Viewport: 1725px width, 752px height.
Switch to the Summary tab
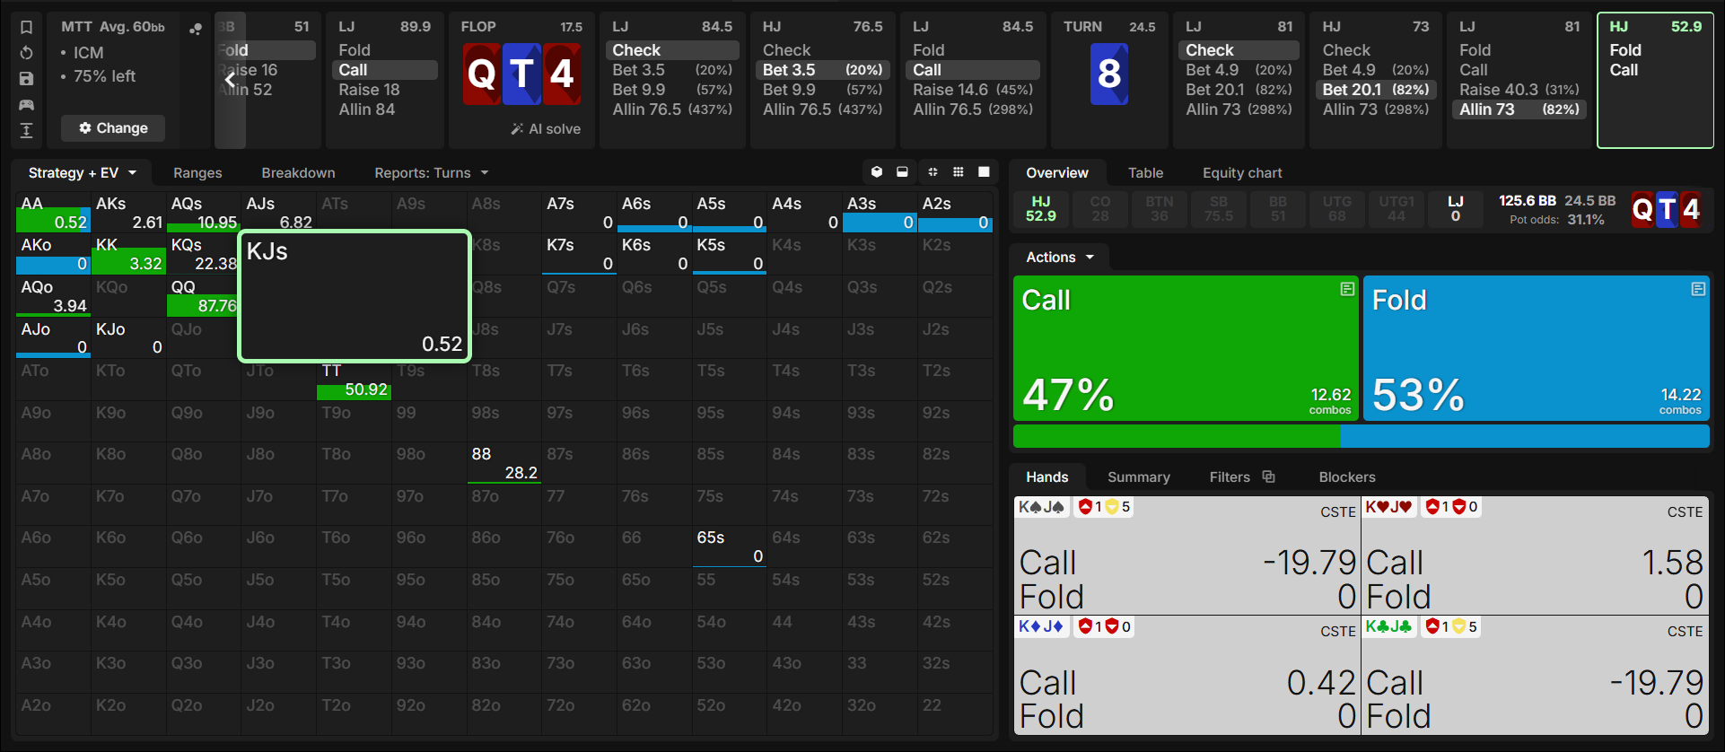pyautogui.click(x=1138, y=477)
